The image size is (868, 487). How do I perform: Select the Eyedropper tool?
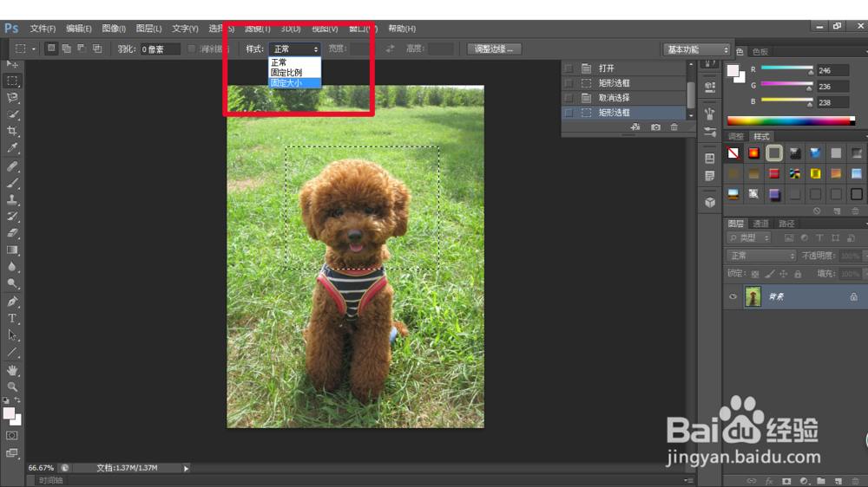click(x=12, y=147)
